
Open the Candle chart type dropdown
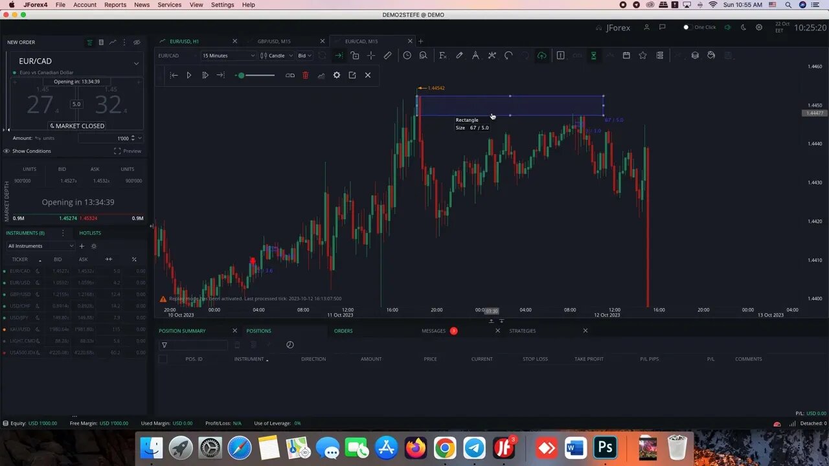[277, 56]
